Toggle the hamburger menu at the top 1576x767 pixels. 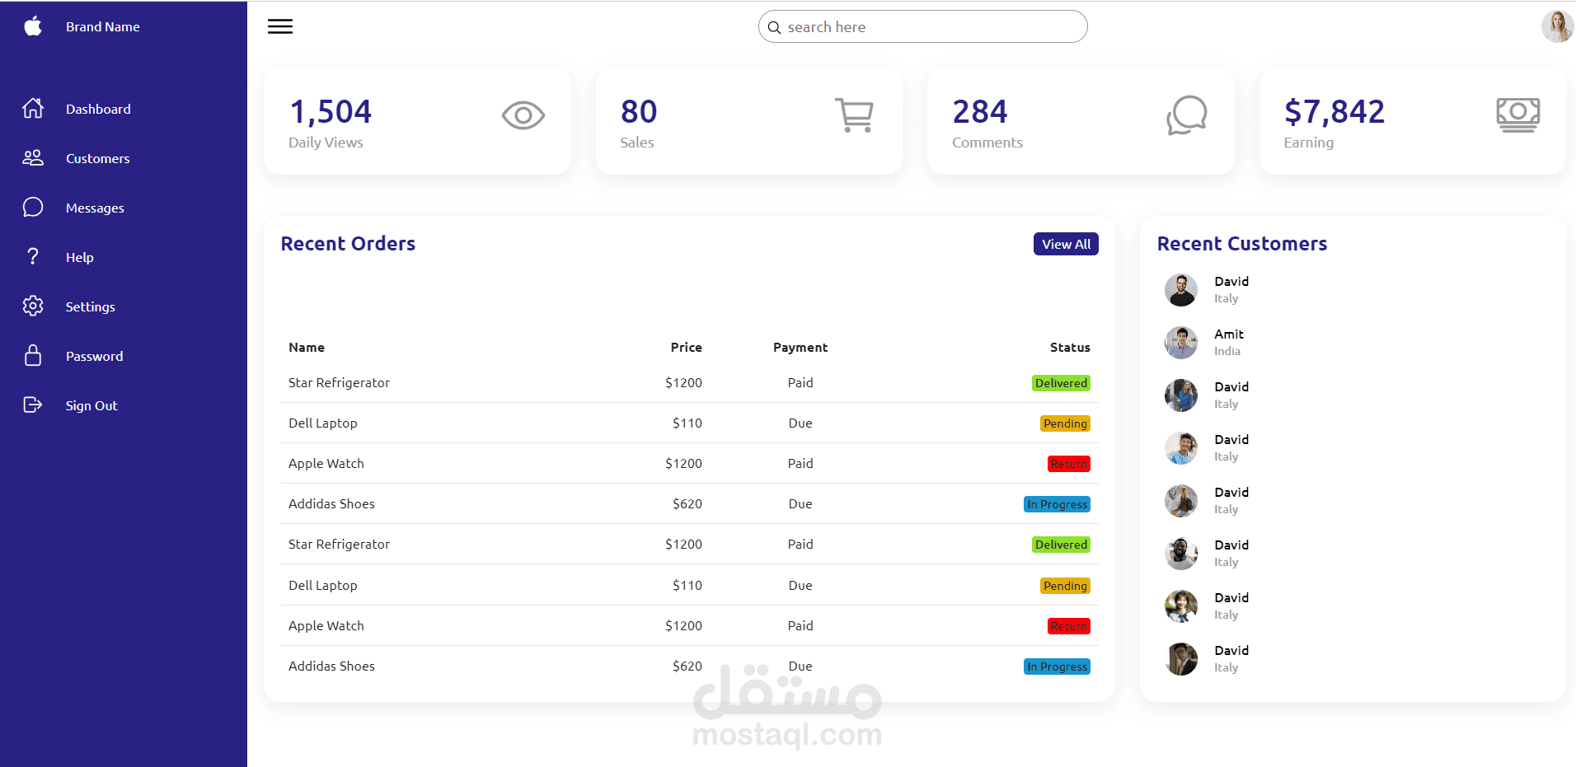279,26
